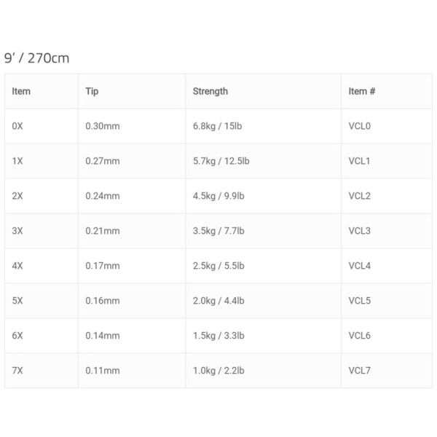This screenshot has height=437, width=437.
Task: Click the 1.5kg / 3.3lb strength cell
Action: pyautogui.click(x=219, y=336)
